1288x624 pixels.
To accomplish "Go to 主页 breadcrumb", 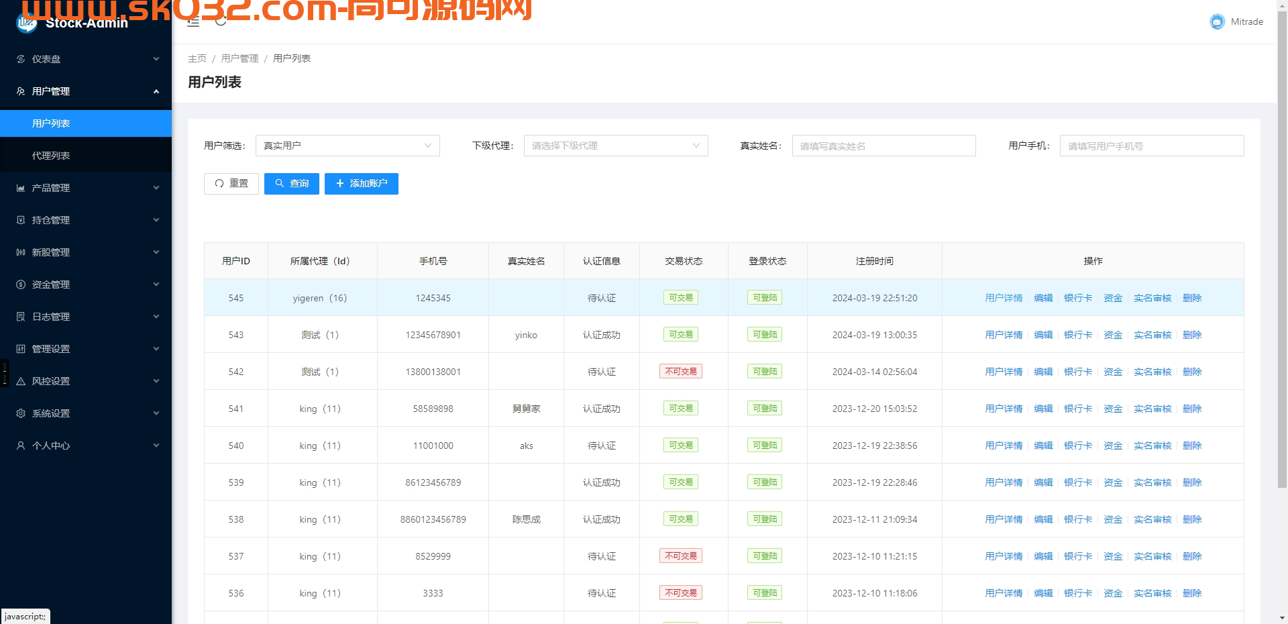I will pyautogui.click(x=197, y=58).
